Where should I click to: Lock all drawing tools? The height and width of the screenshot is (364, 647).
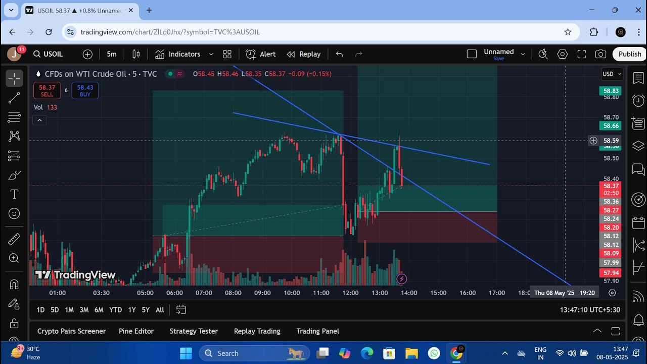click(14, 323)
